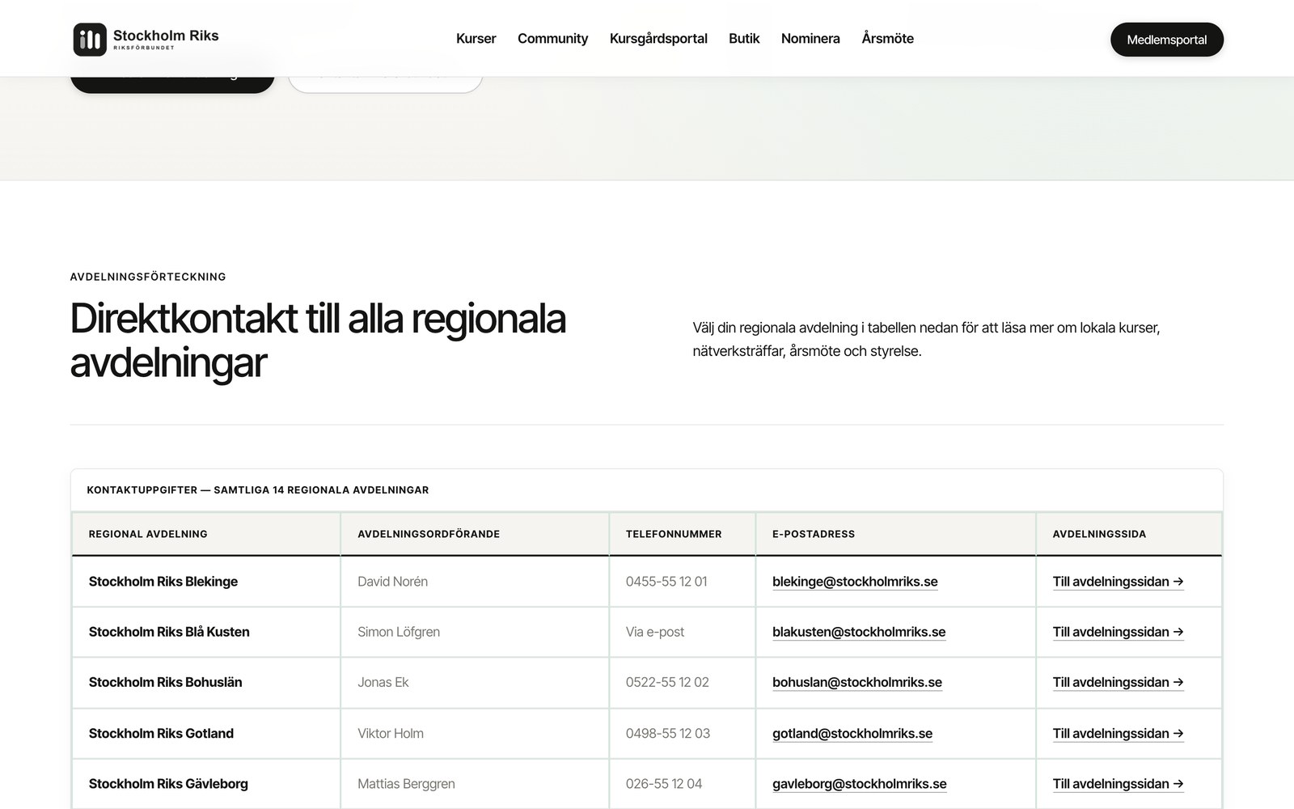This screenshot has width=1294, height=809.
Task: Click the Direktkontakt till alla regionala avdelningar heading
Action: (x=318, y=341)
